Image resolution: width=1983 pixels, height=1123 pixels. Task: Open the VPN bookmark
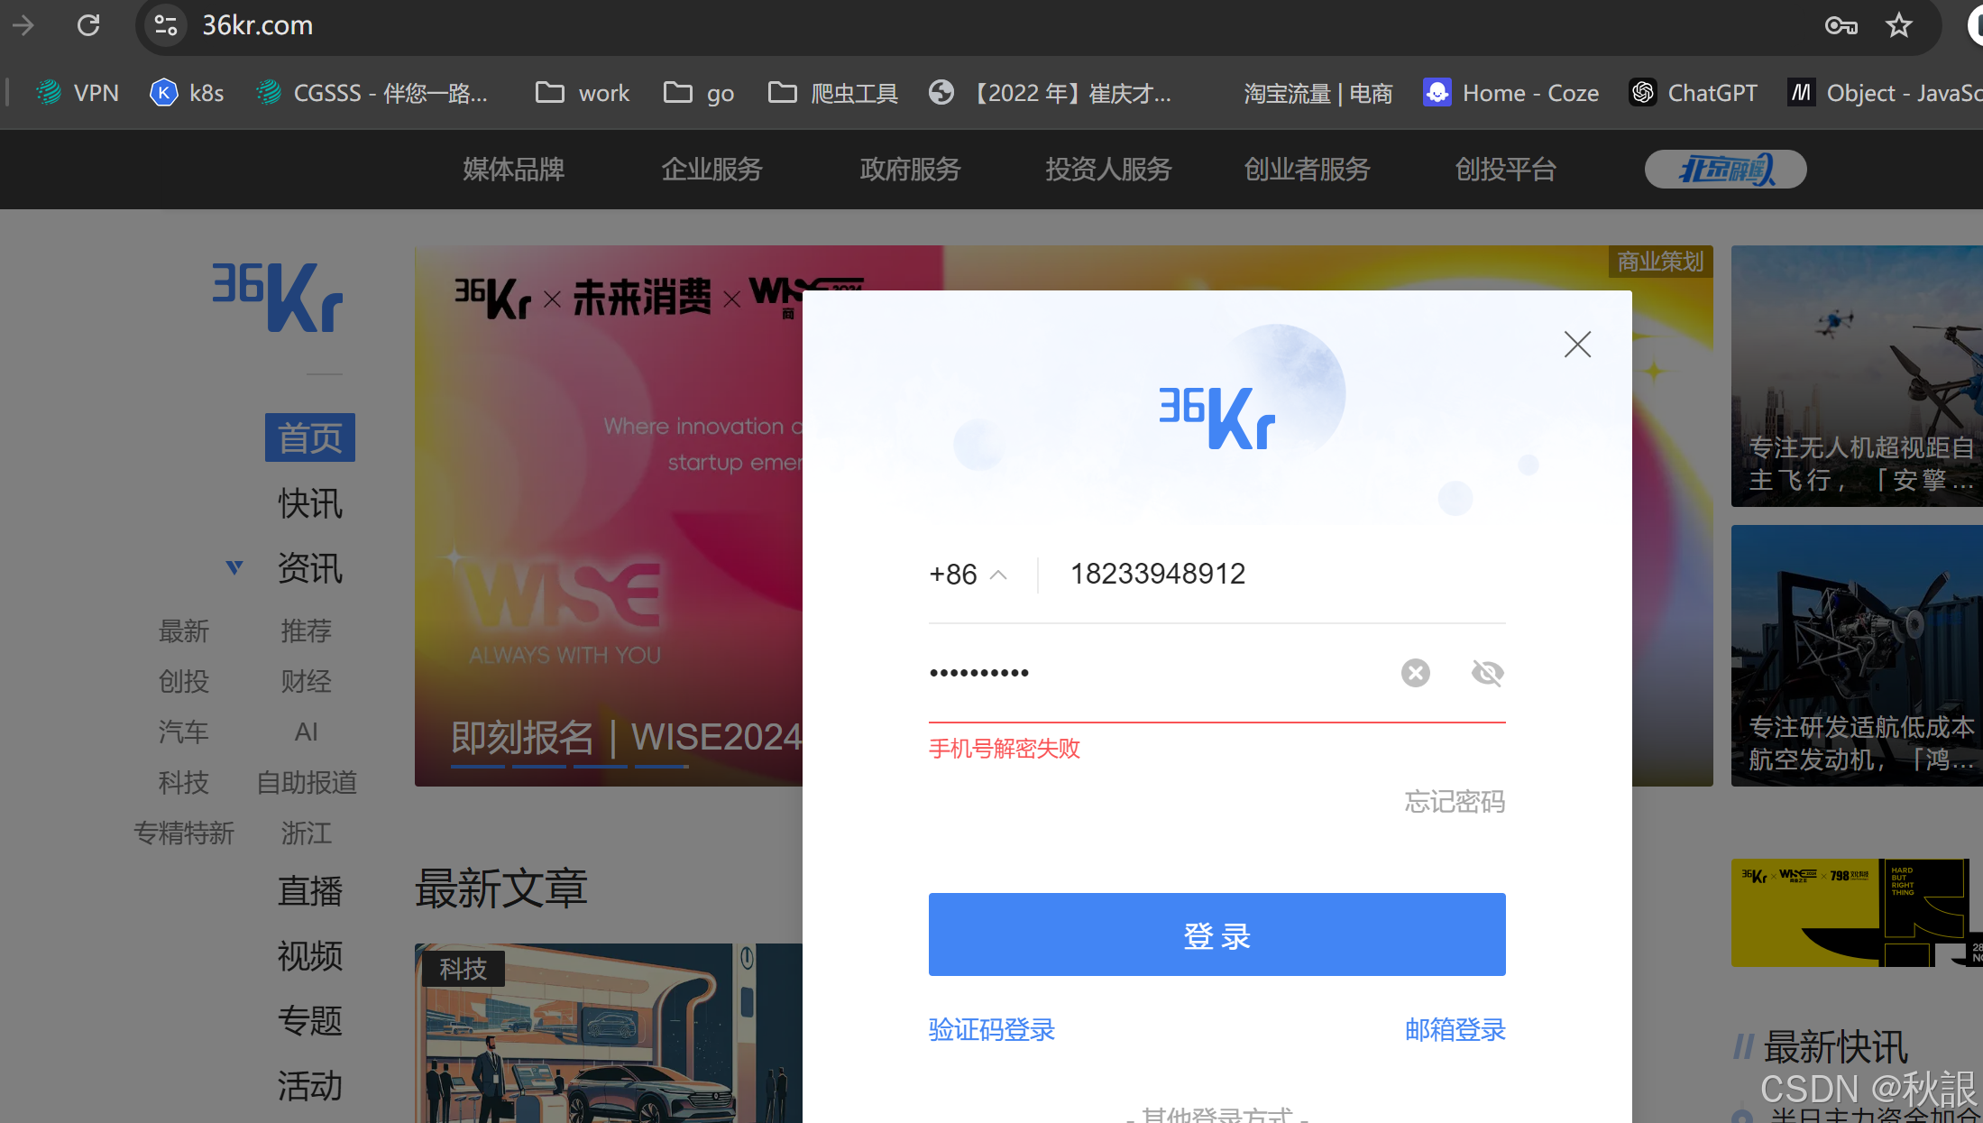(77, 93)
